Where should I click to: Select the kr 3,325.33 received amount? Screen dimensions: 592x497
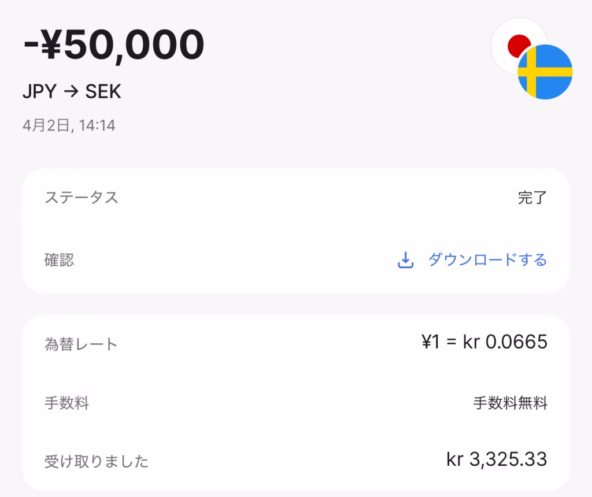[497, 459]
